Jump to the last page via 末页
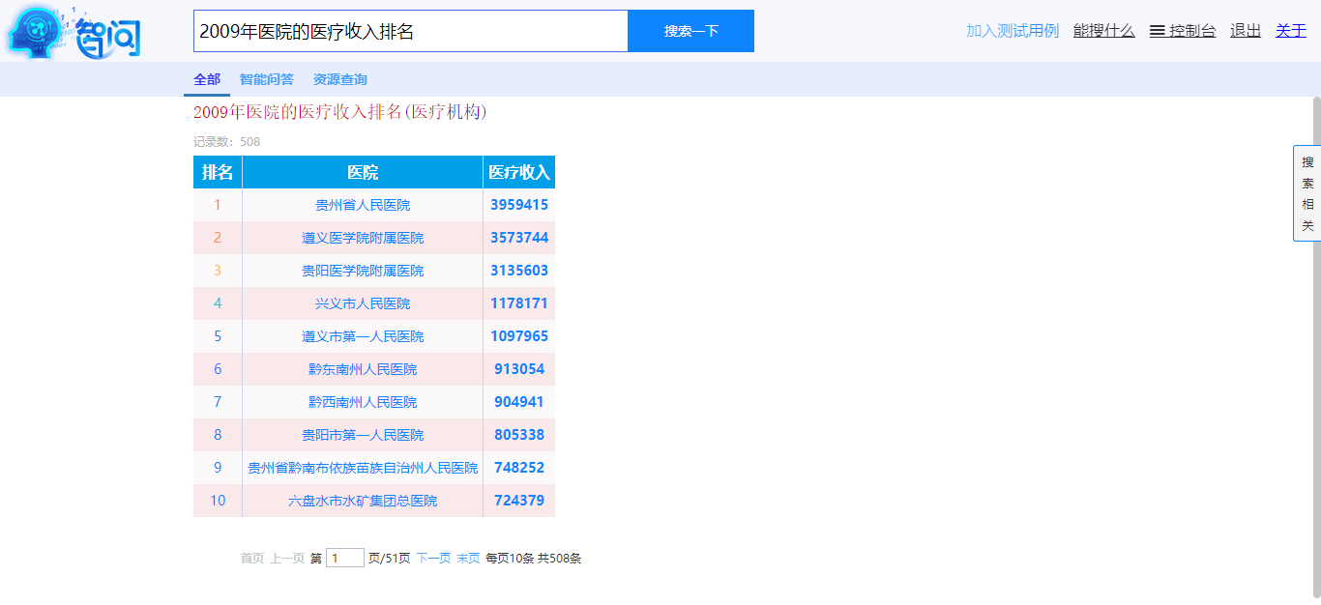The width and height of the screenshot is (1321, 605). (468, 558)
